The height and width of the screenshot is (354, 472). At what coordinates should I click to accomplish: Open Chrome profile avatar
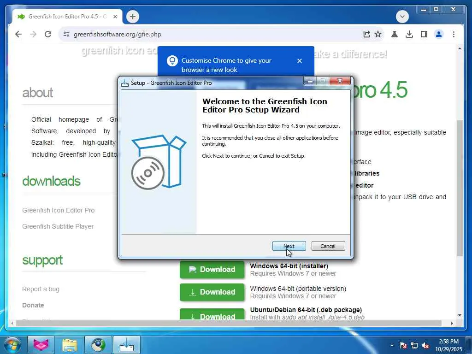coord(439,34)
